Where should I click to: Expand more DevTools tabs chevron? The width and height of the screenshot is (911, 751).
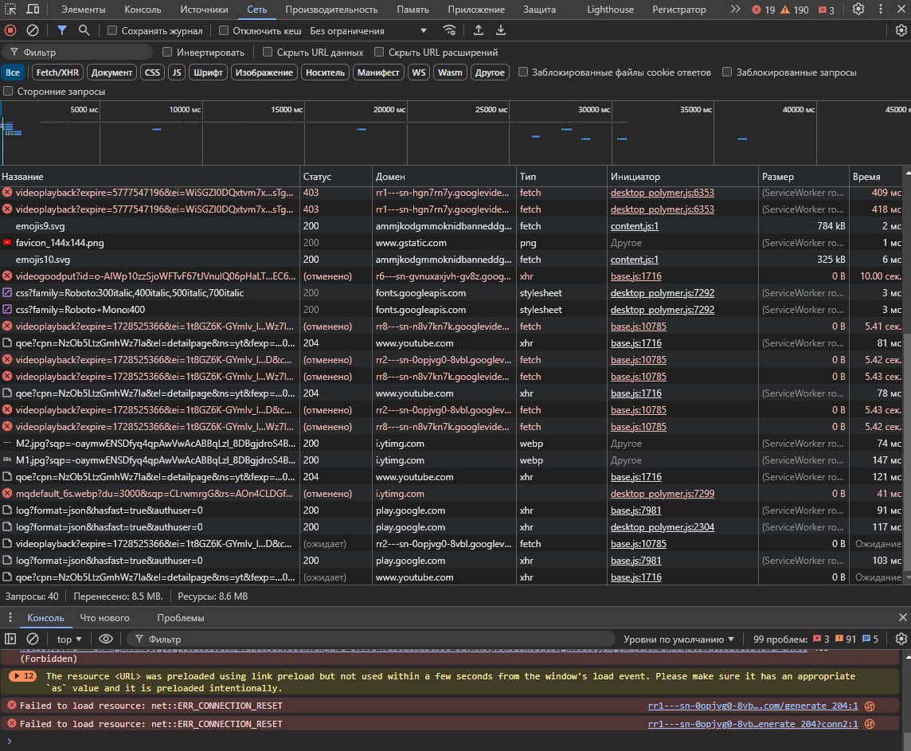tap(736, 10)
